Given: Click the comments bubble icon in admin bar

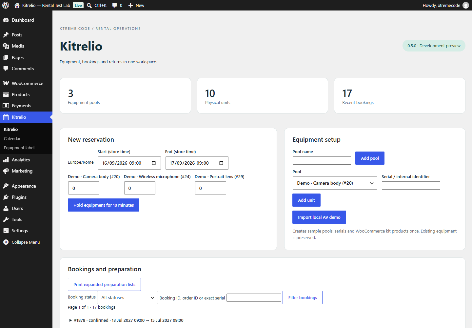Looking at the screenshot, I should [114, 5].
